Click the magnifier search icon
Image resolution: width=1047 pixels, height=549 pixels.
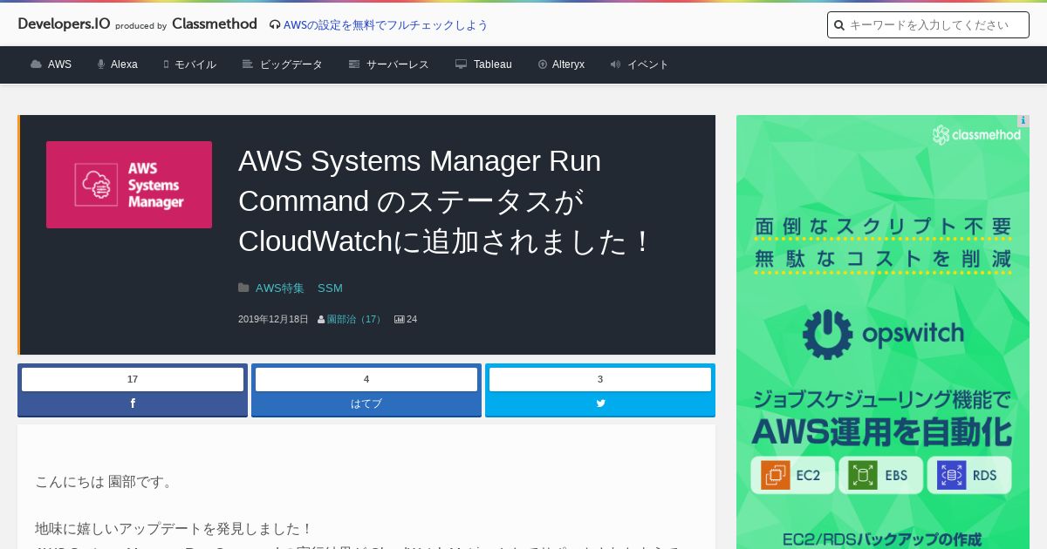[x=839, y=25]
